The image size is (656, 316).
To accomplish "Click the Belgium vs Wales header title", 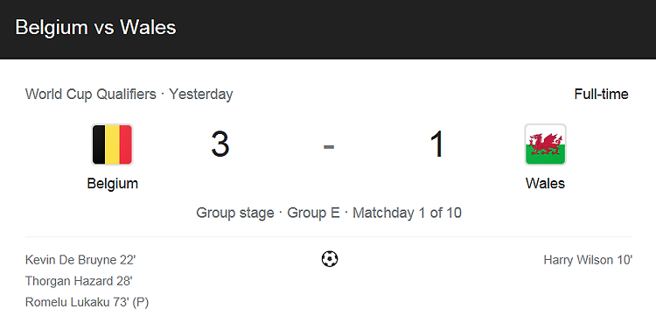I will [x=95, y=28].
